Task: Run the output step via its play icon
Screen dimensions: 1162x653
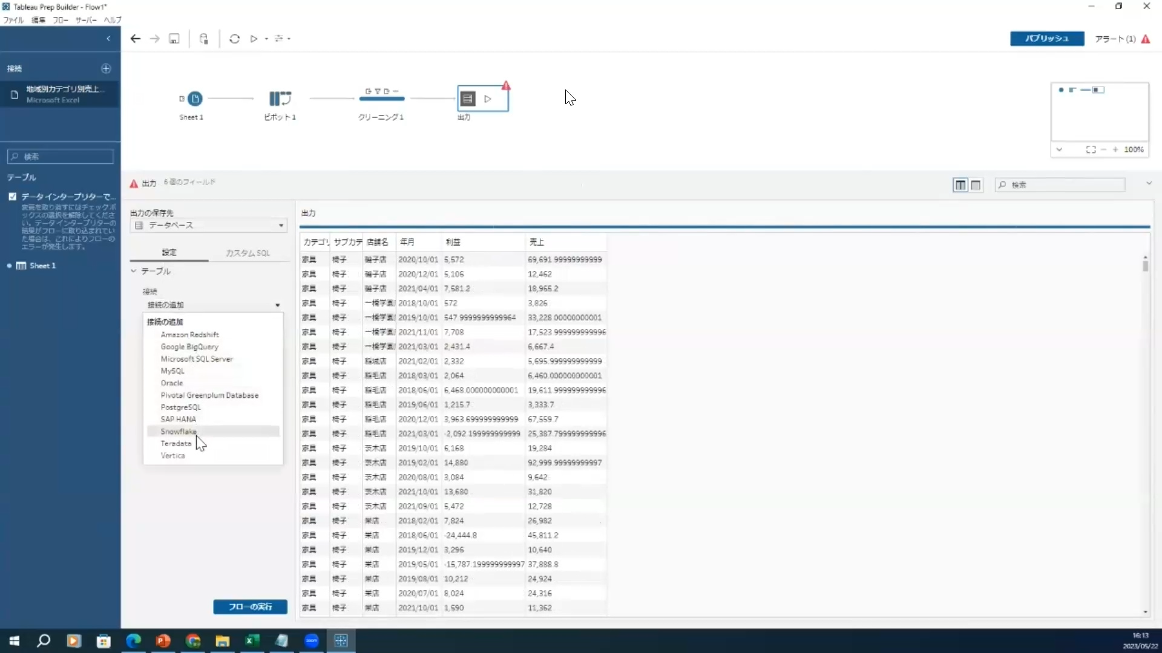Action: tap(488, 99)
